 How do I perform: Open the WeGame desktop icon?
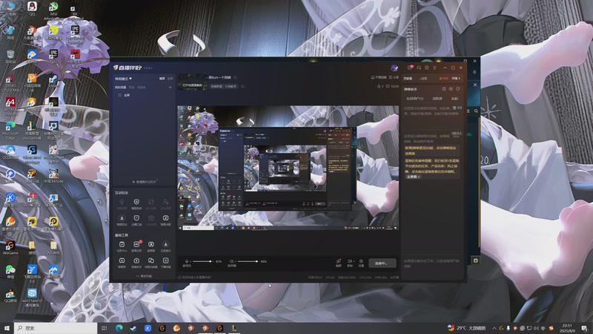[10, 248]
